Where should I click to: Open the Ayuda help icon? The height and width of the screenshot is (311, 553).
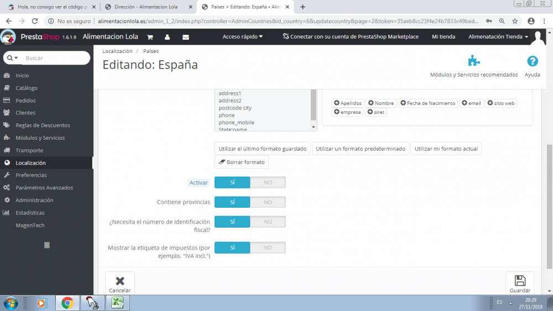point(532,61)
